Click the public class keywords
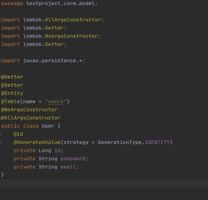 tap(20, 126)
